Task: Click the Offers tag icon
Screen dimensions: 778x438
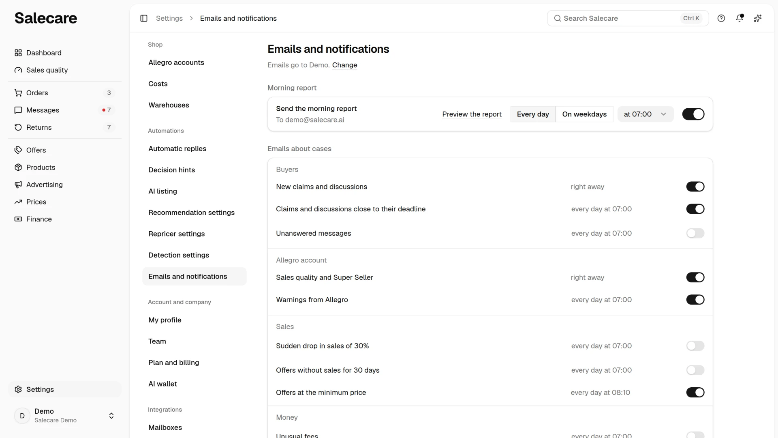Action: click(x=18, y=150)
